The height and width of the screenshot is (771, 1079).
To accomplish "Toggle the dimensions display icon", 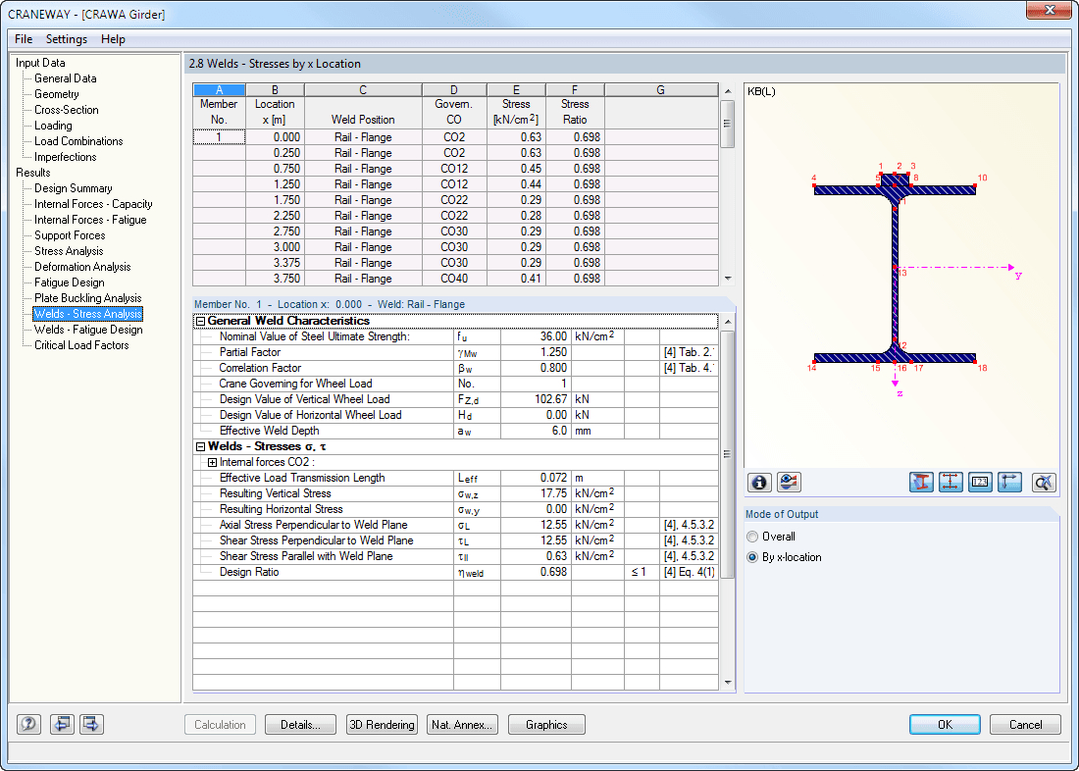I will pos(951,483).
